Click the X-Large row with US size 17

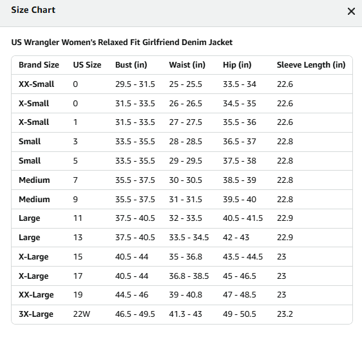click(182, 276)
